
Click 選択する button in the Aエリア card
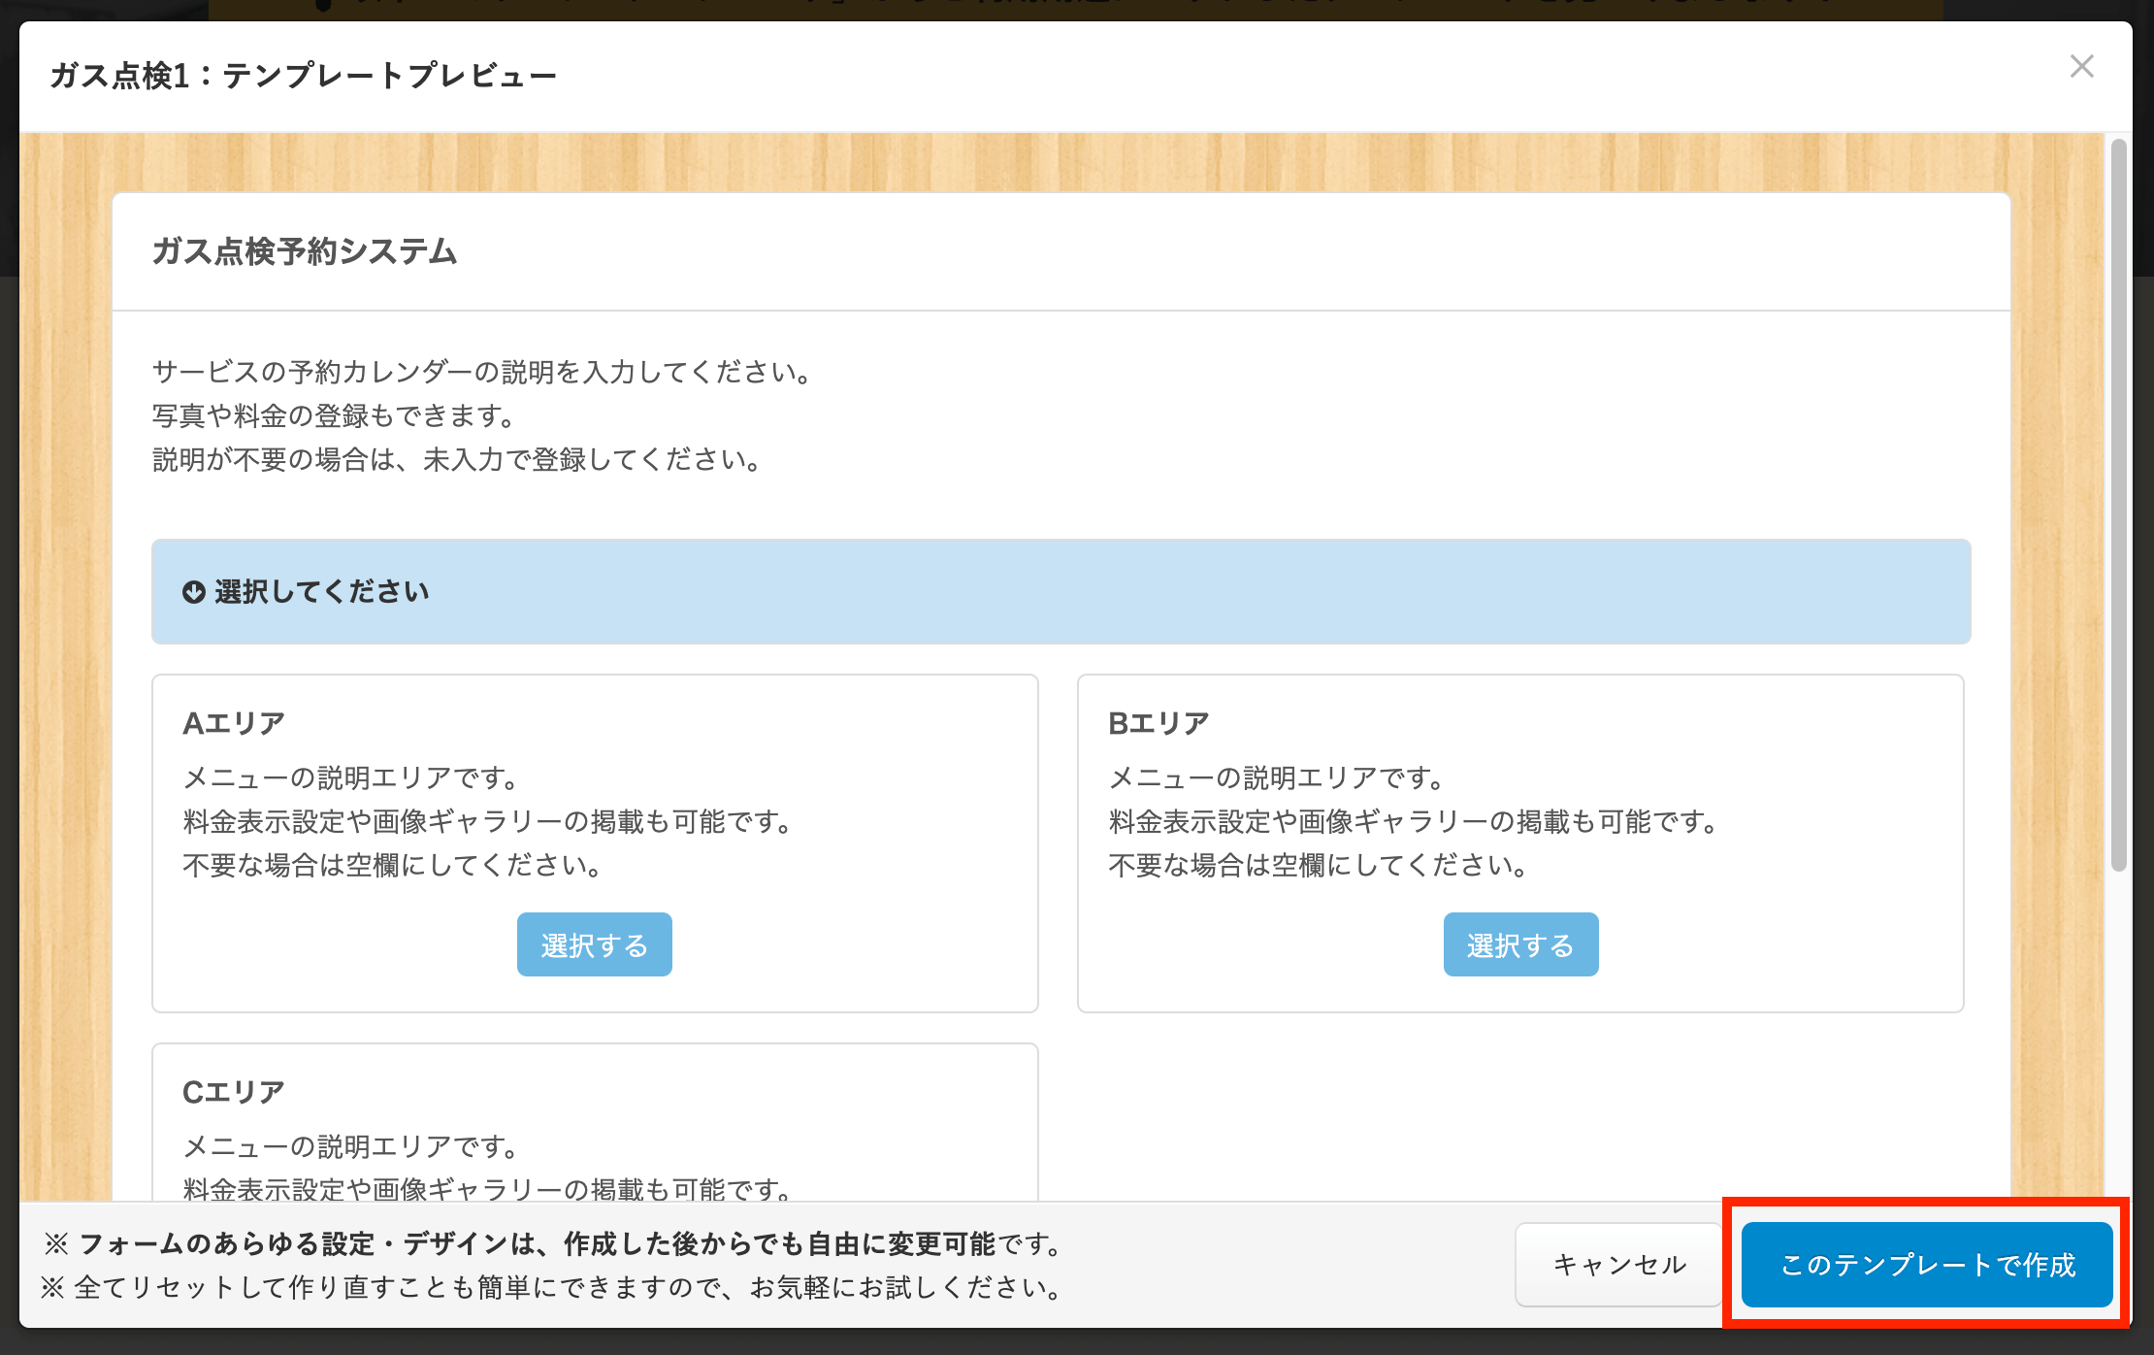[594, 944]
